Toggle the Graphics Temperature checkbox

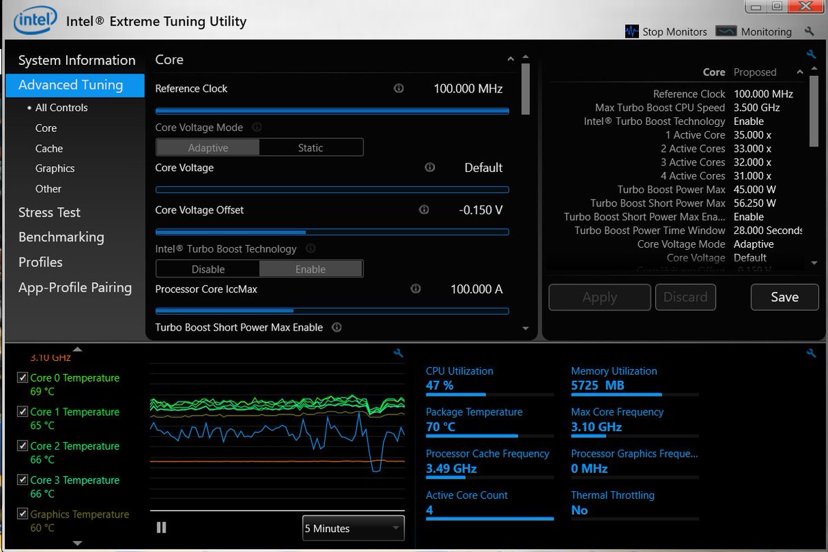22,515
